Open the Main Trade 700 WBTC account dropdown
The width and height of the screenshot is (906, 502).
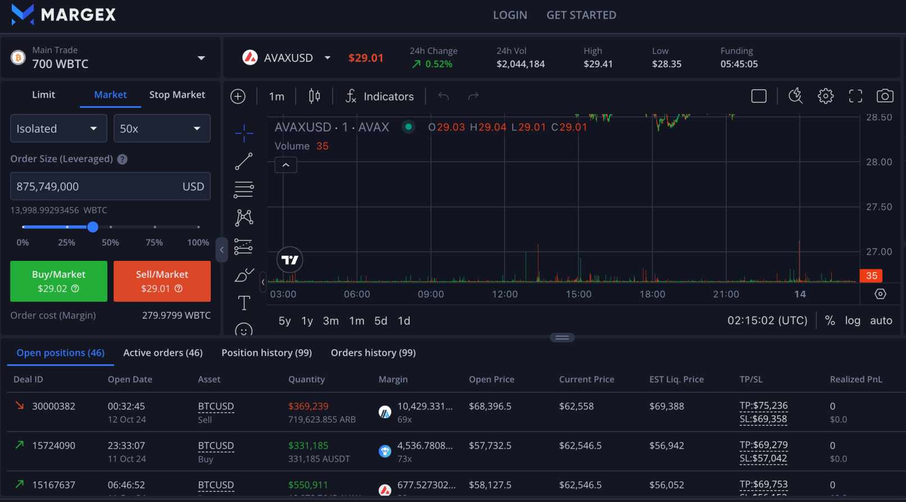[x=110, y=57]
